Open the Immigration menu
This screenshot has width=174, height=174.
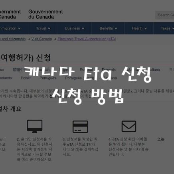tap(10, 28)
